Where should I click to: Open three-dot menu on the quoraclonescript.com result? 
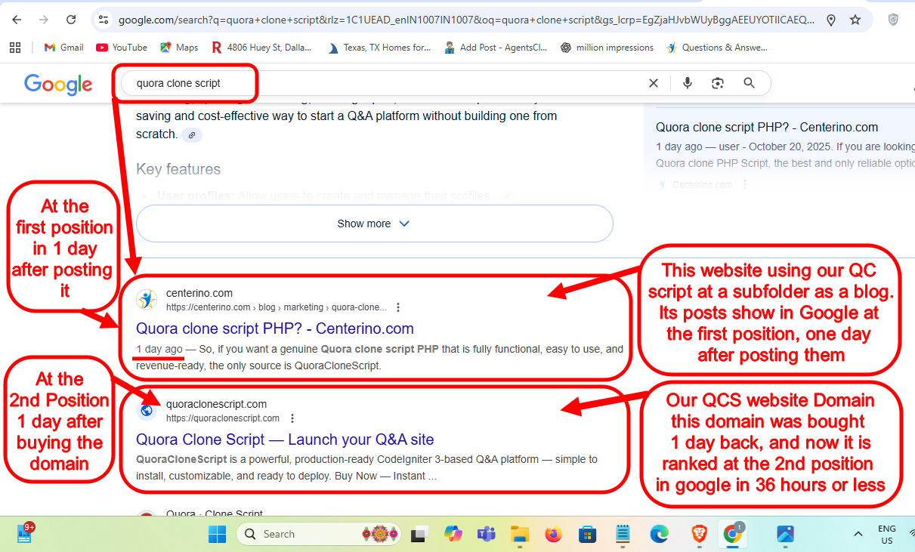coord(292,418)
